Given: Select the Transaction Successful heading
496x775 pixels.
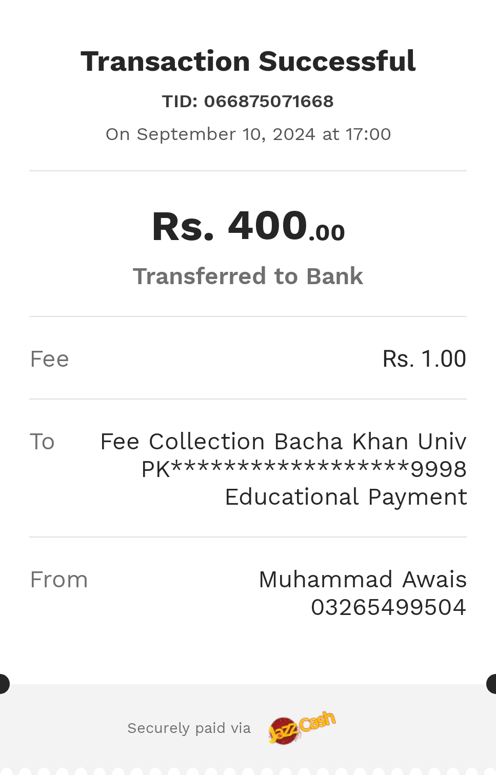Looking at the screenshot, I should click(x=248, y=62).
